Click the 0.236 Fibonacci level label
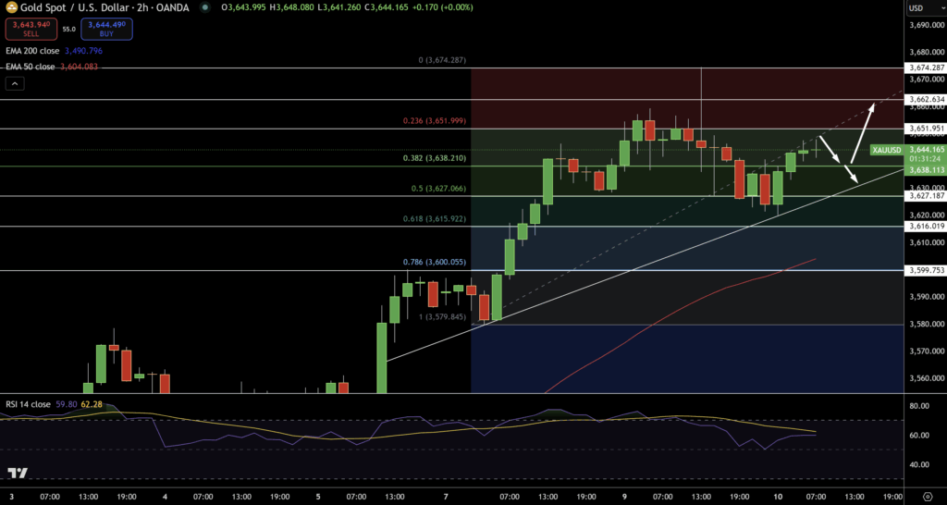Viewport: 947px width, 505px height. pos(433,121)
